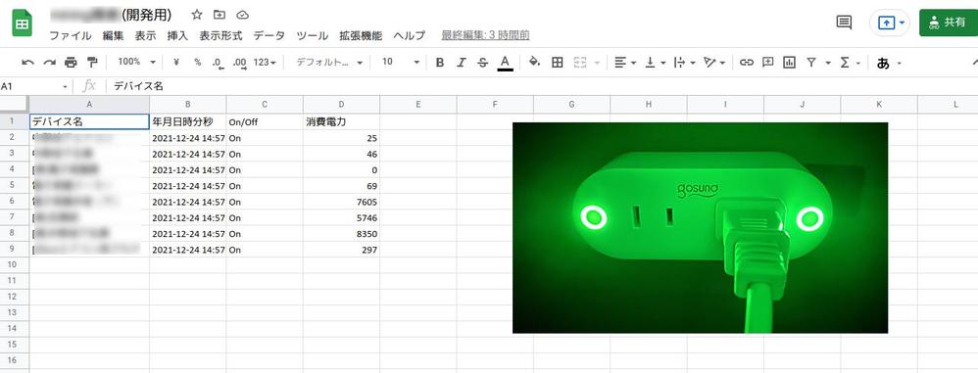Viewport: 978px width, 373px height.
Task: Select the 年月日時分秒 header cell
Action: 188,121
